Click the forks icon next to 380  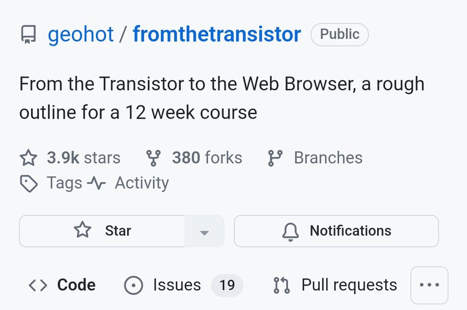pyautogui.click(x=153, y=158)
